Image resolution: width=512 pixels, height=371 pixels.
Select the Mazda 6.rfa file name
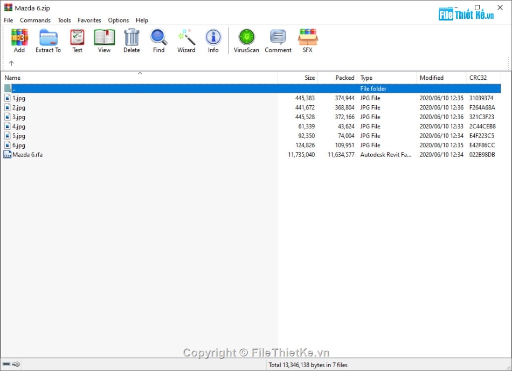click(27, 154)
